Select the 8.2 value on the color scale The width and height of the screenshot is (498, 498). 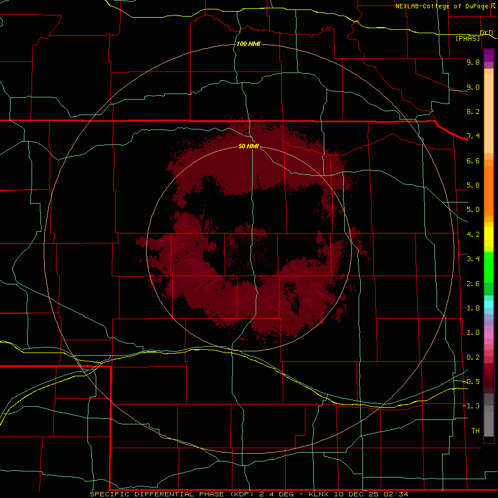(x=473, y=111)
